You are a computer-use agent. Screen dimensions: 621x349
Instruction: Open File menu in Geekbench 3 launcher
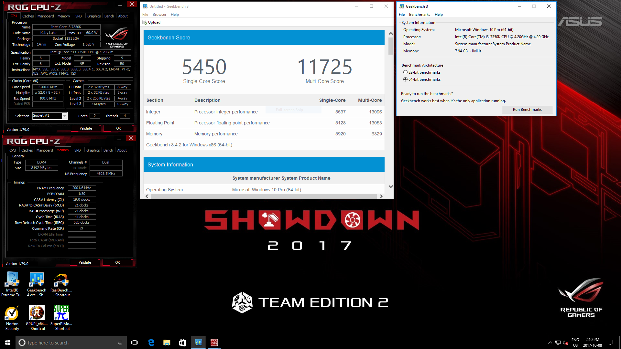coord(402,15)
